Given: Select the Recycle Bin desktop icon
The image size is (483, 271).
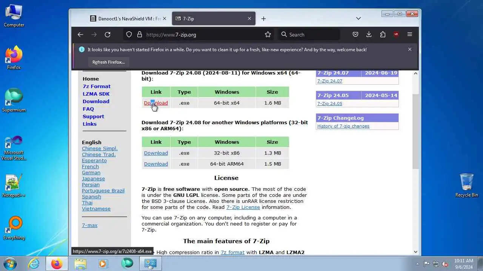Looking at the screenshot, I should click(467, 185).
